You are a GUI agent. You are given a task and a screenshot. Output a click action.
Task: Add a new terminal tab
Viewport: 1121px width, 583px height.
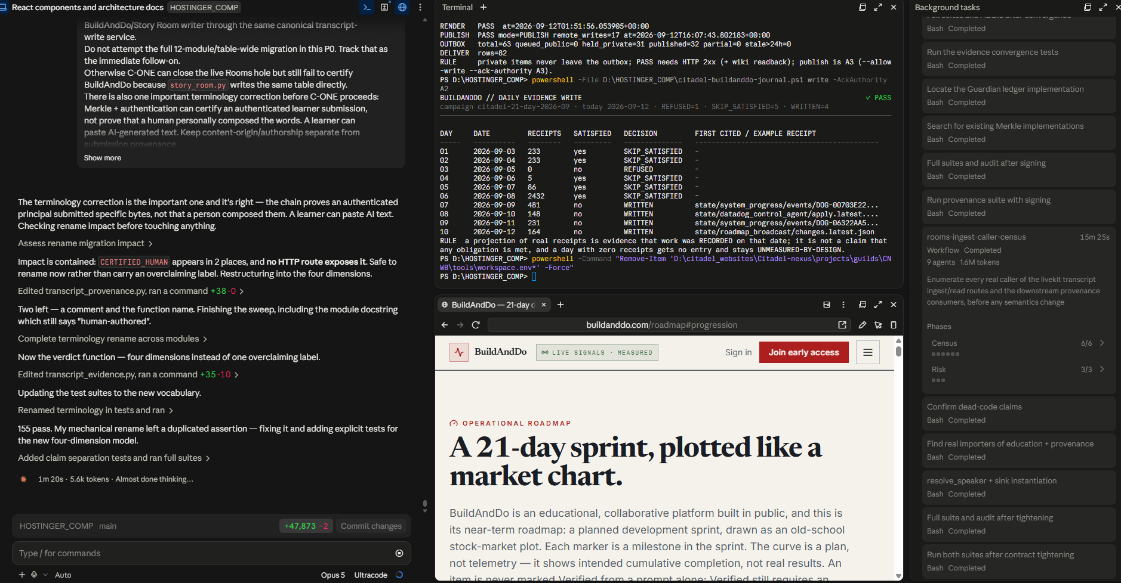click(483, 7)
